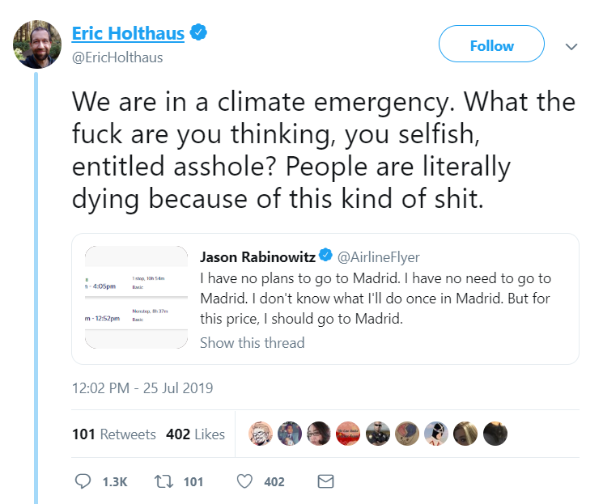
Task: Follow Eric Holthaus
Action: coord(491,44)
